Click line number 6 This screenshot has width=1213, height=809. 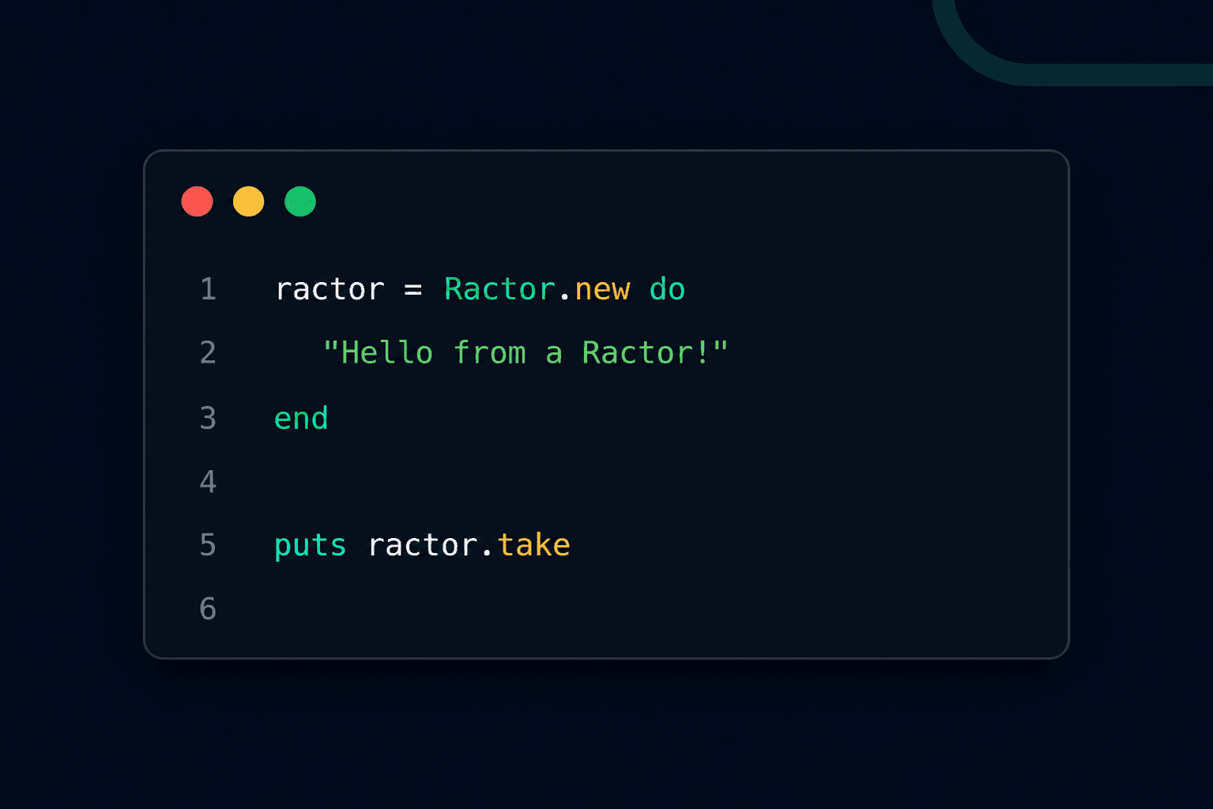click(x=208, y=609)
